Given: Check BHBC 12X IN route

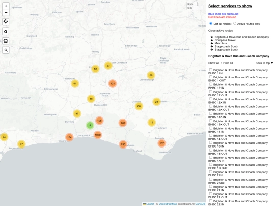Looking at the screenshot, I should click(x=211, y=99).
